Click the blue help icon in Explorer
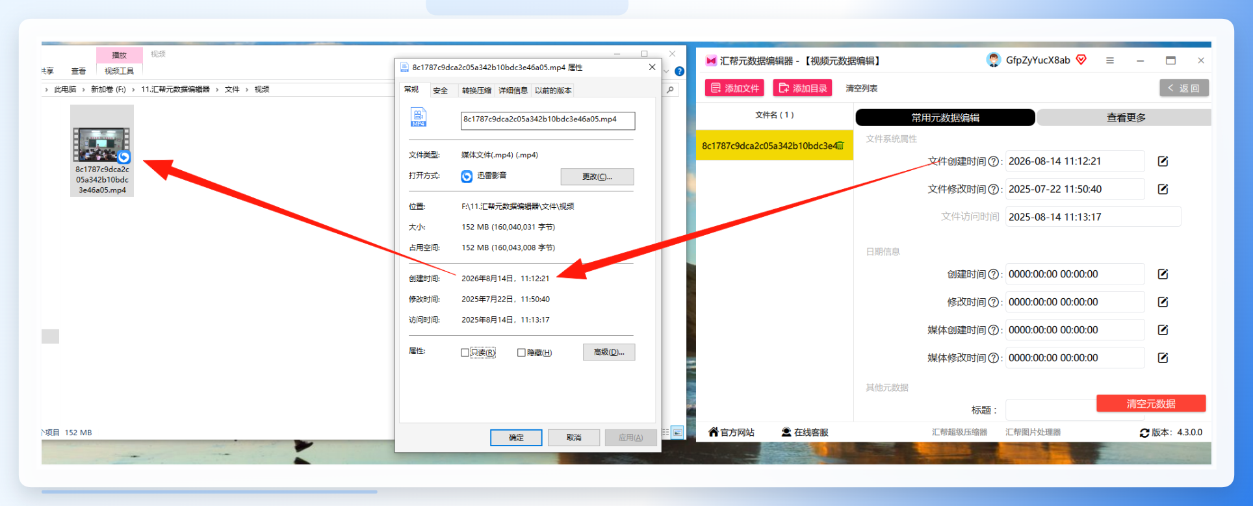This screenshot has width=1253, height=506. pyautogui.click(x=679, y=71)
